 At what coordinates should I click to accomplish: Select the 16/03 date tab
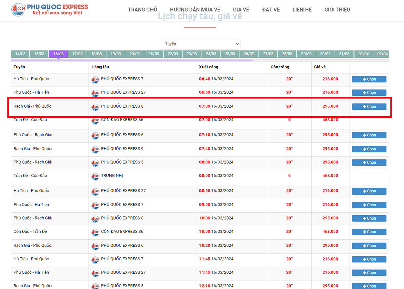(x=59, y=54)
